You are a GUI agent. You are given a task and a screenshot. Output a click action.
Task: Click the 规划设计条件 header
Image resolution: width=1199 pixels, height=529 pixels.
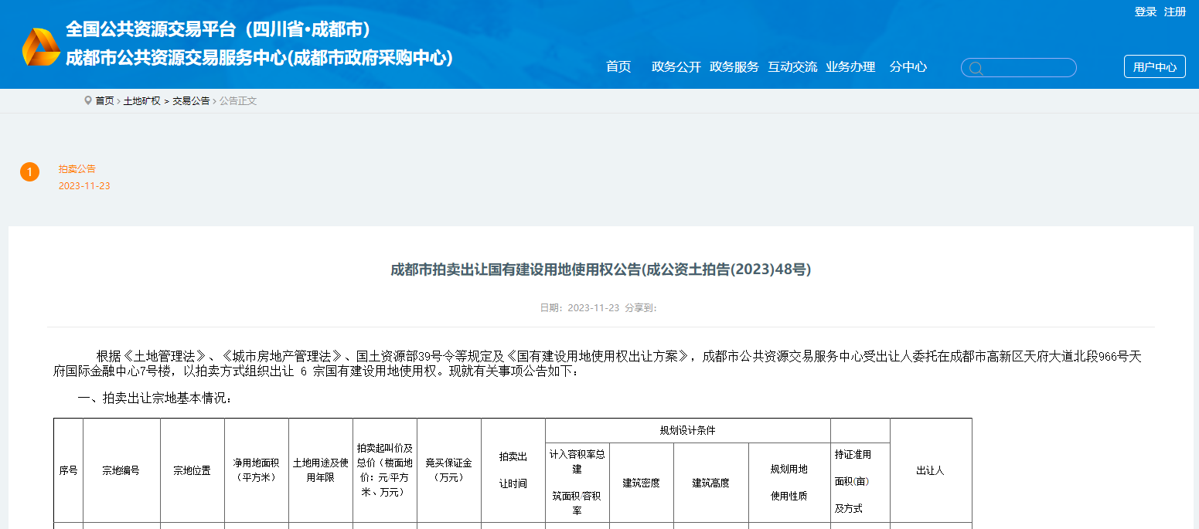click(x=688, y=430)
